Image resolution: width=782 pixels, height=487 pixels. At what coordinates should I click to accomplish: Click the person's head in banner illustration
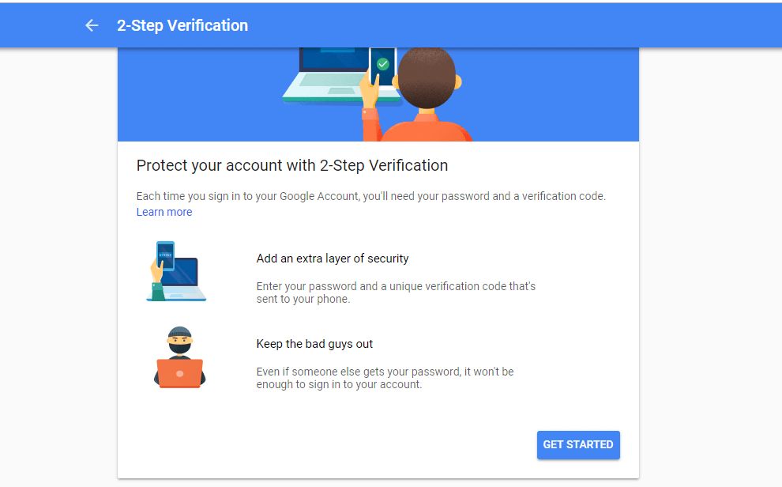click(427, 77)
